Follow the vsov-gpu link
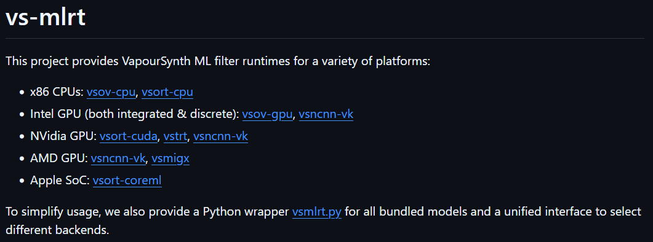The height and width of the screenshot is (242, 653). point(267,114)
